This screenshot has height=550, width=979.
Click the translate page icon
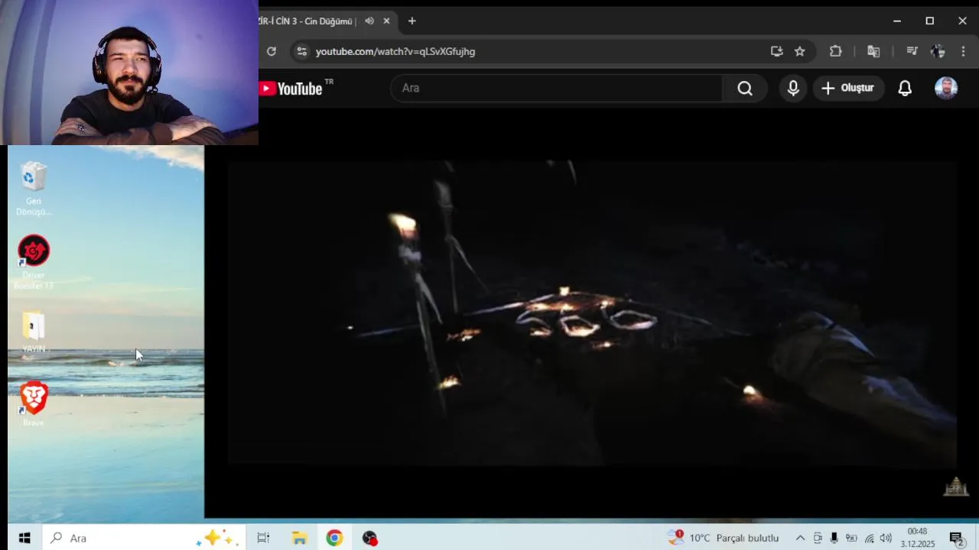[x=873, y=51]
